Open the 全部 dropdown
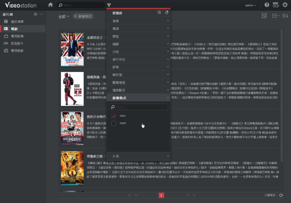The height and width of the screenshot is (203, 291). point(64,16)
